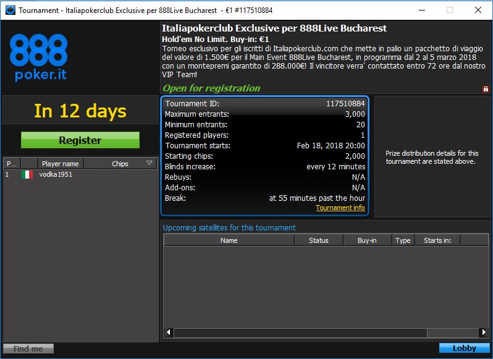Sort satellites by Name column

[x=229, y=240]
